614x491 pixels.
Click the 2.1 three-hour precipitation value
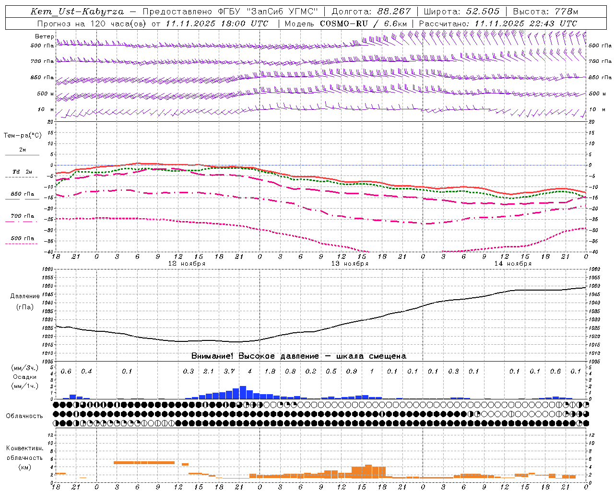pos(209,371)
